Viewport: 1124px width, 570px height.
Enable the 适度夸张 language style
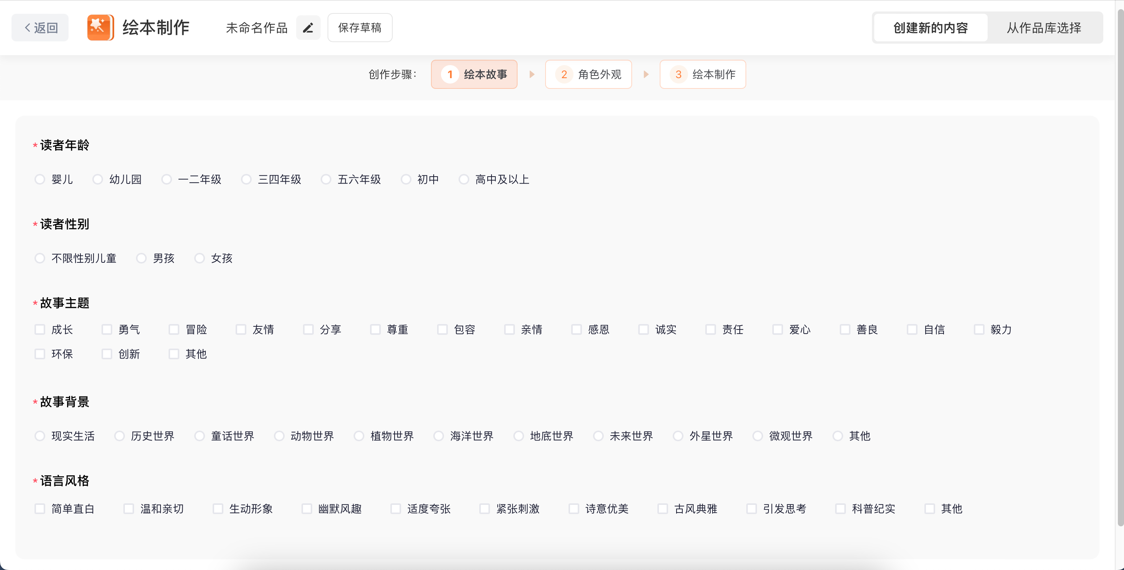396,509
